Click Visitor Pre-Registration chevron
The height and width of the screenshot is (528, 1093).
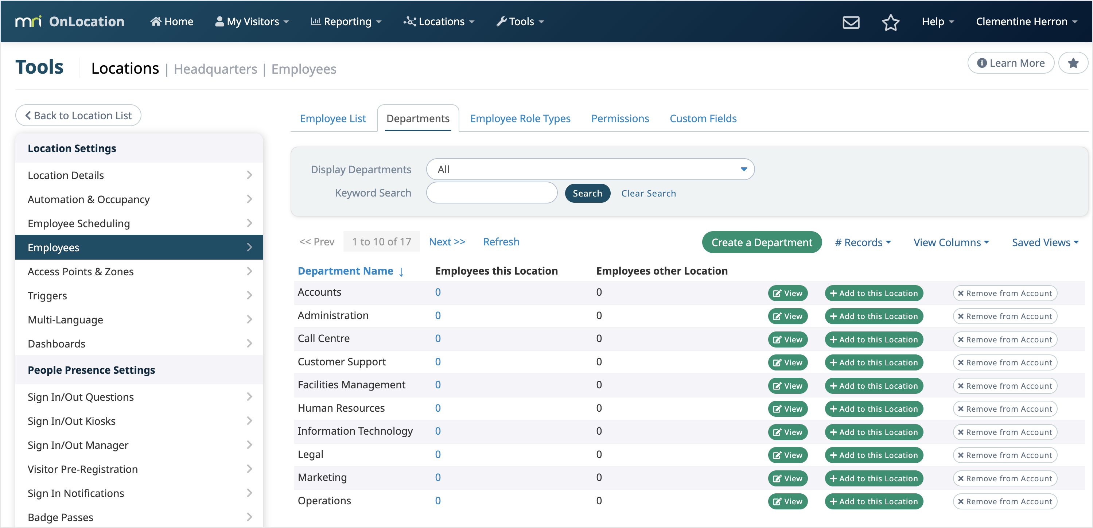point(249,469)
